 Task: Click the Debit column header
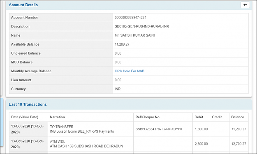point(199,117)
